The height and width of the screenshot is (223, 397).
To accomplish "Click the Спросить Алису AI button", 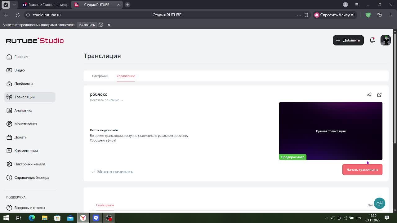I will [334, 15].
